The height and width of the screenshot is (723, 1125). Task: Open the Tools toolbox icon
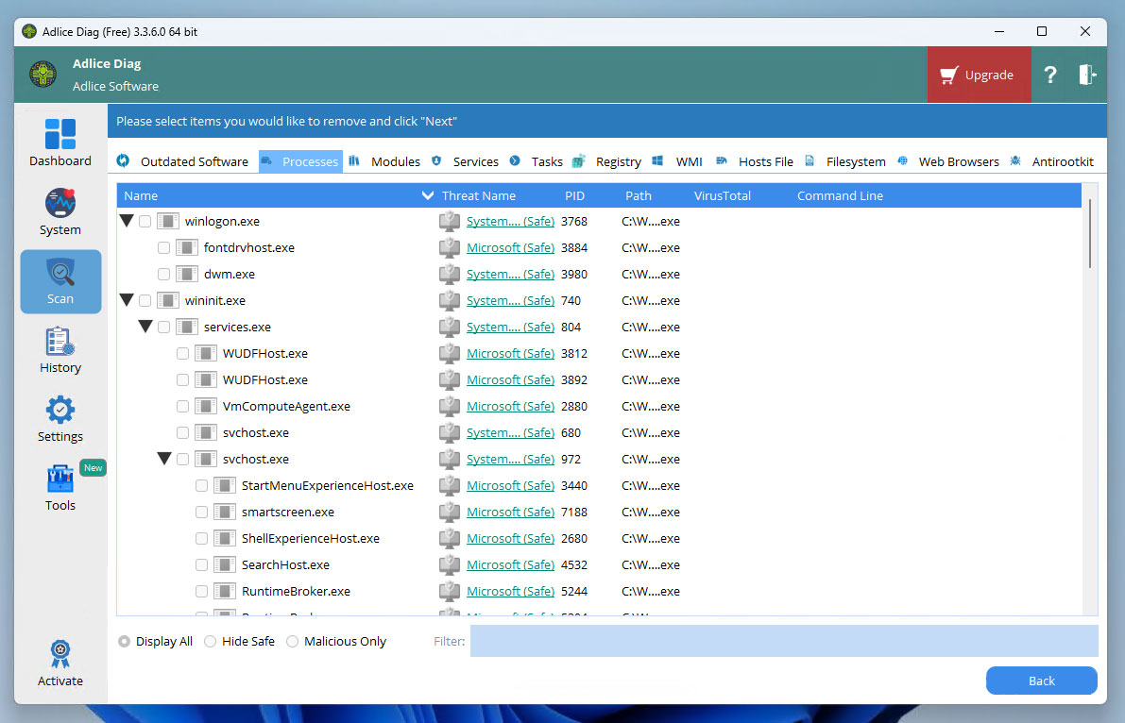tap(60, 479)
